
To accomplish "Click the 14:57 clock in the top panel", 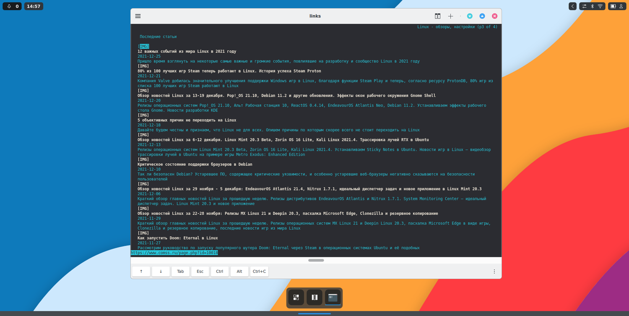I will tap(34, 6).
